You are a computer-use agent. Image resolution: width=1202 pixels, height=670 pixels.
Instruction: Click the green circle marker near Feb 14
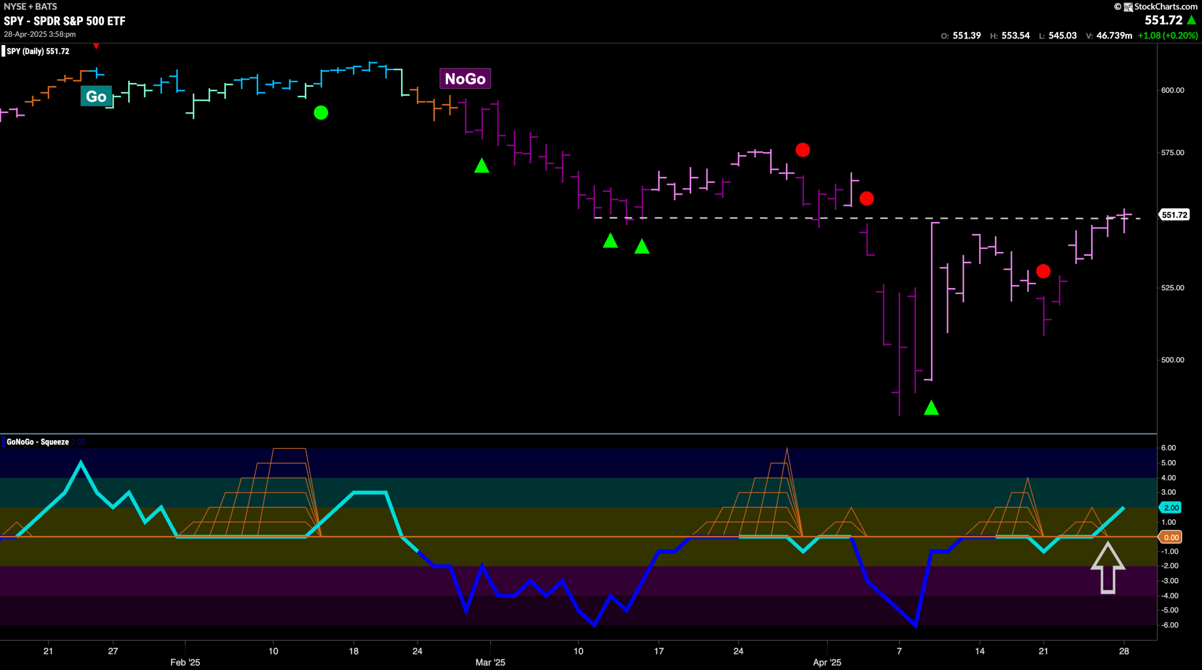[321, 113]
